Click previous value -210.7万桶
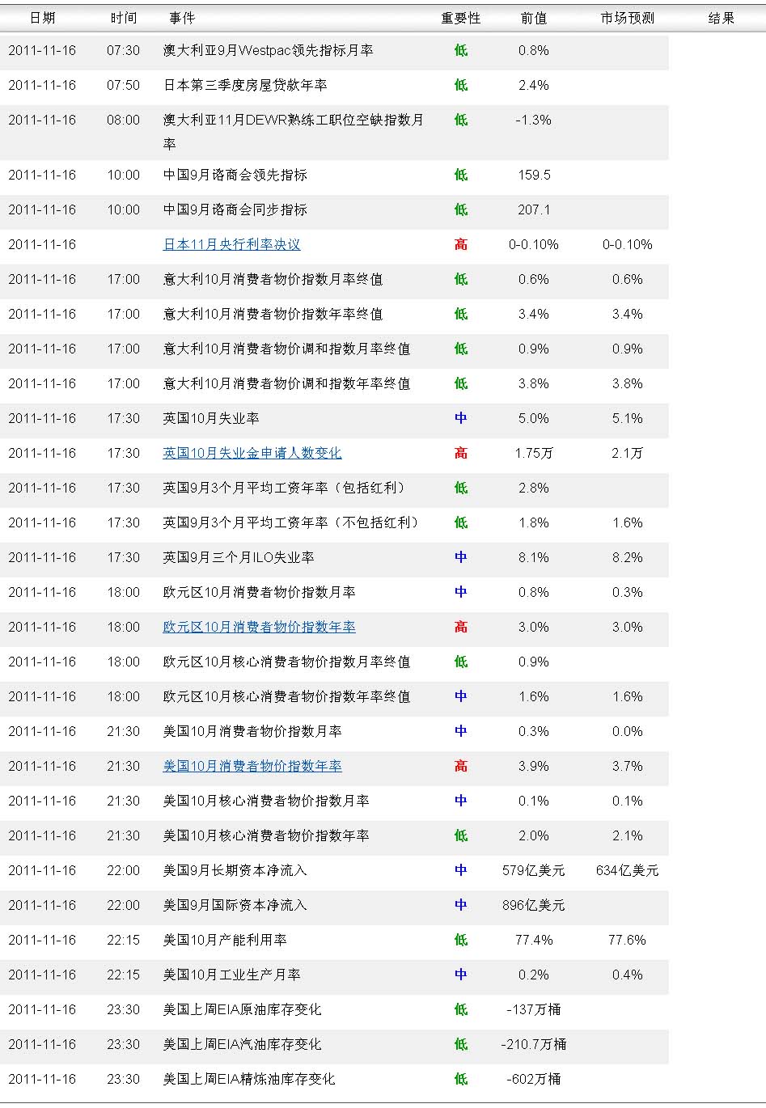The width and height of the screenshot is (766, 1108). coord(534,1044)
